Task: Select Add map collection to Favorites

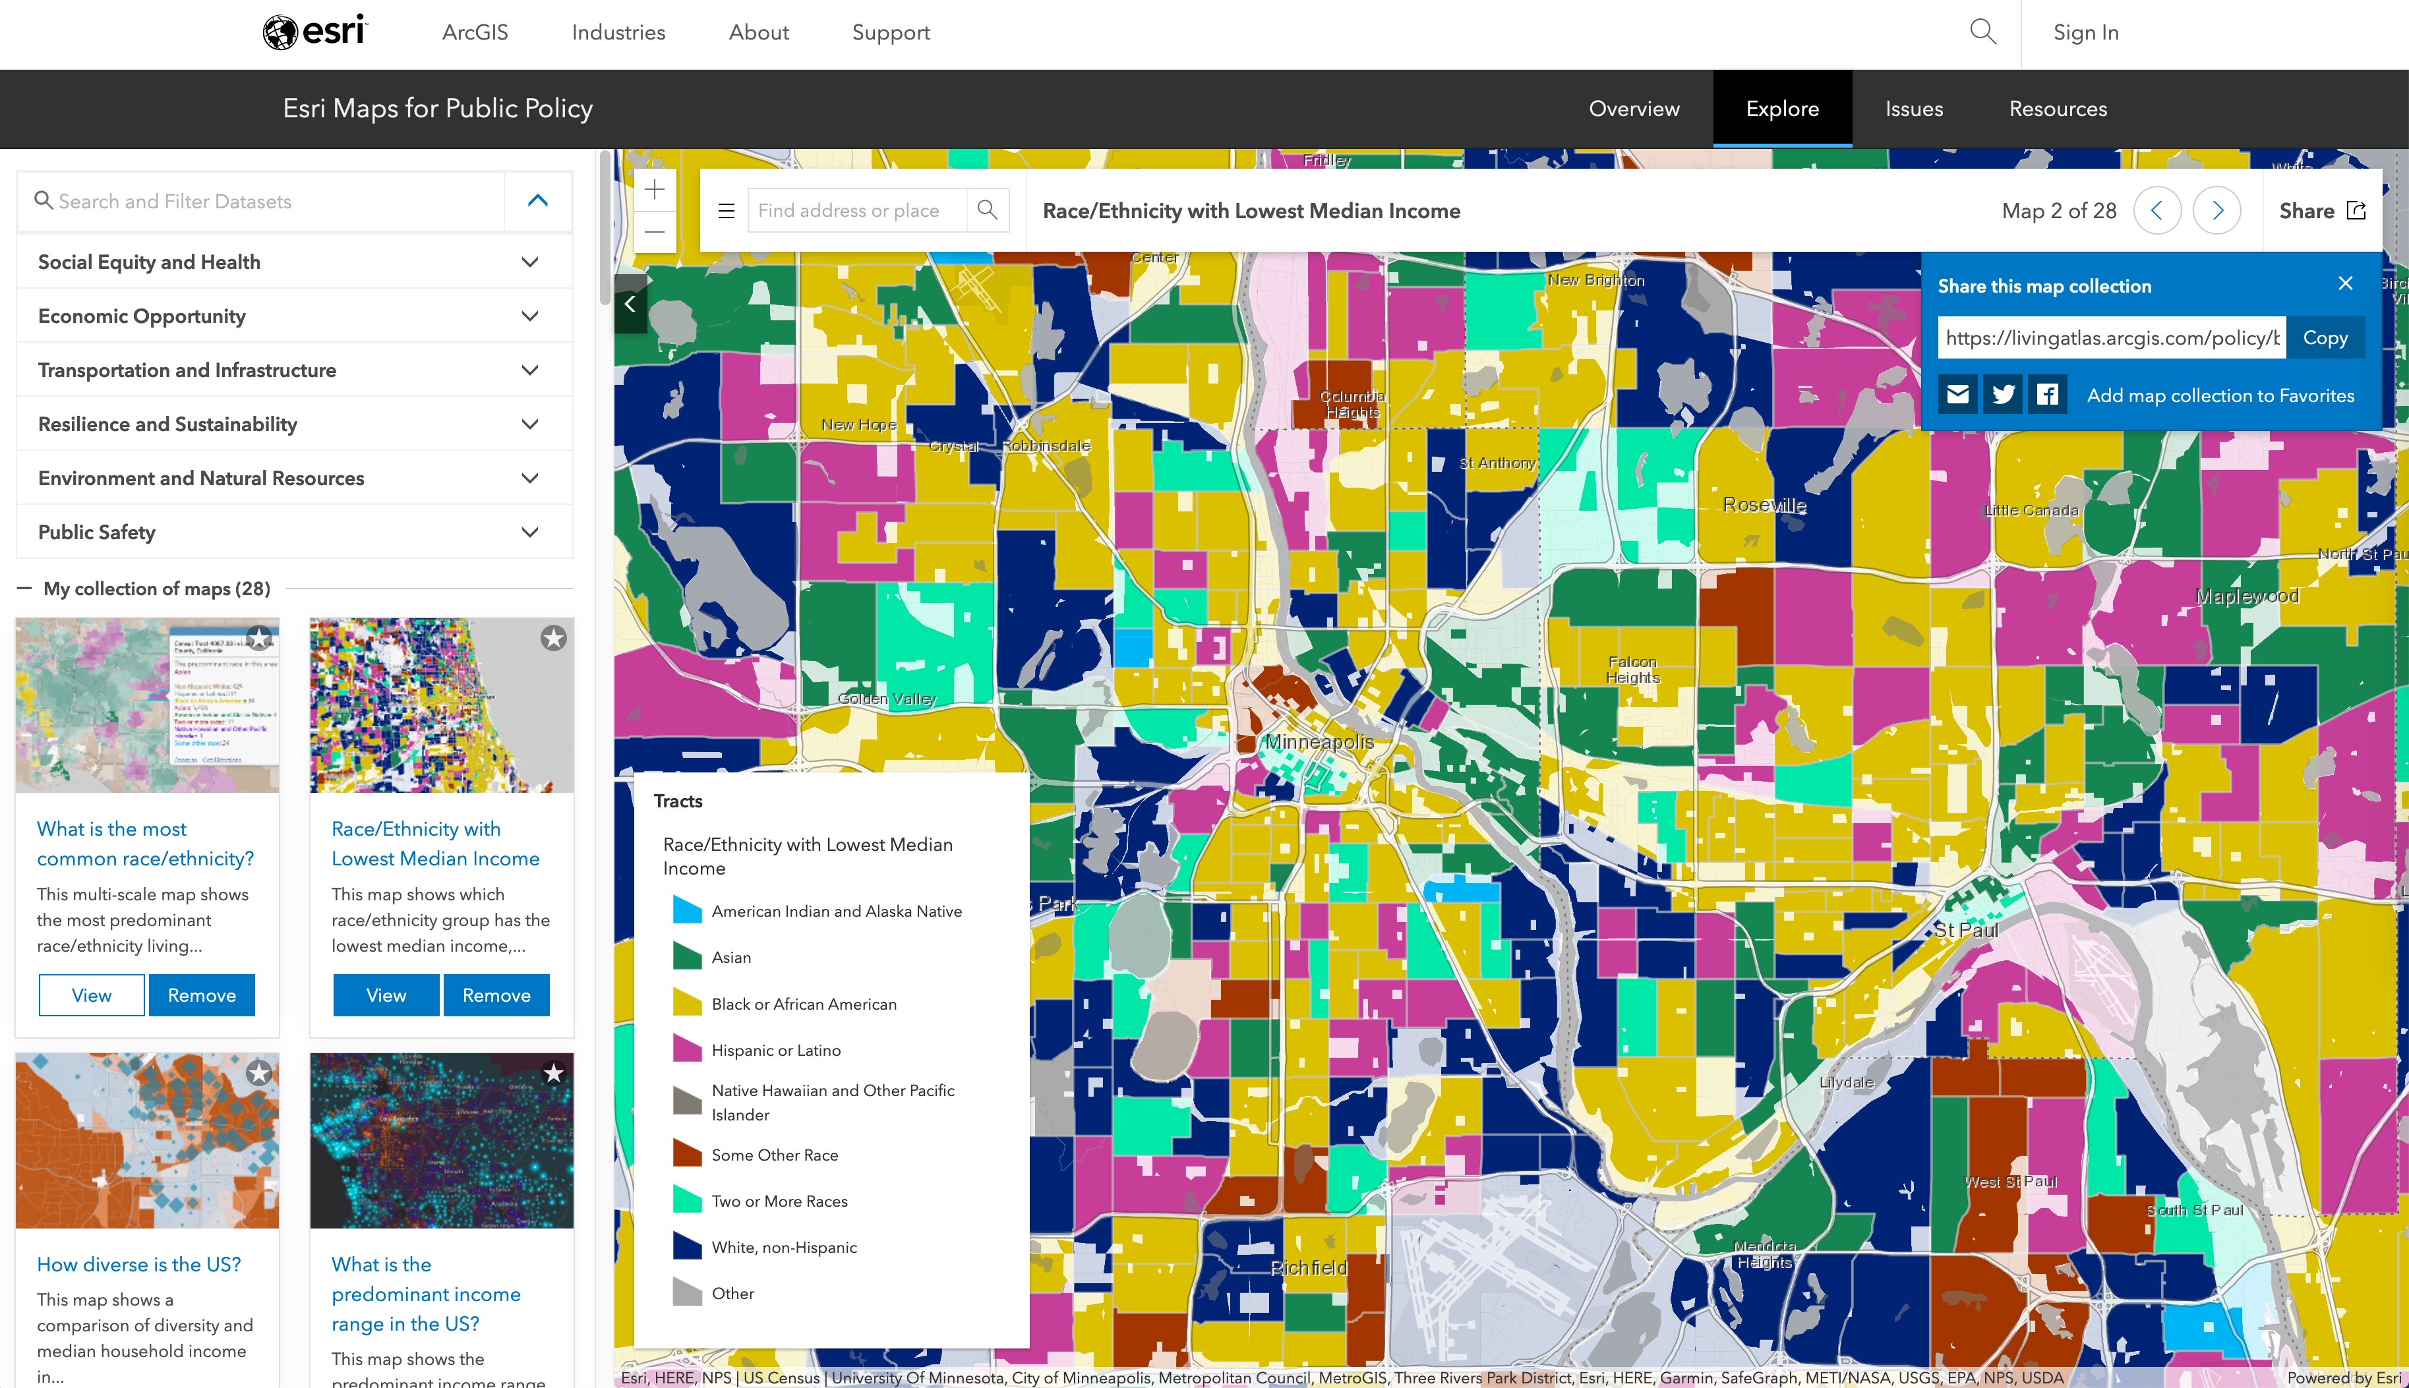Action: coord(2221,395)
